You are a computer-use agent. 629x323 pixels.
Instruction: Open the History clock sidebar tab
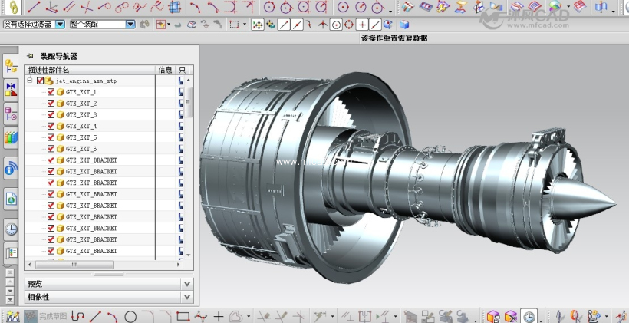point(11,228)
